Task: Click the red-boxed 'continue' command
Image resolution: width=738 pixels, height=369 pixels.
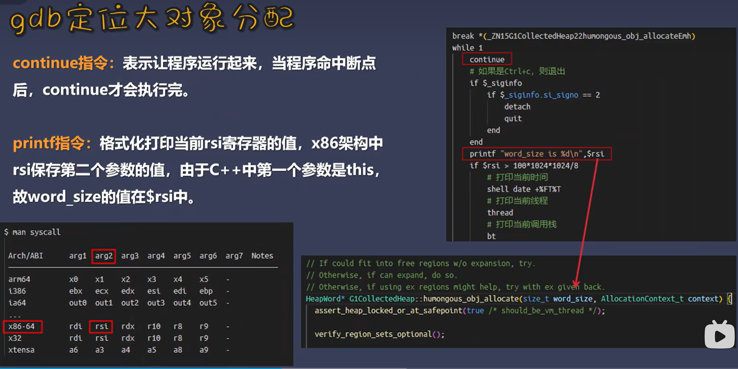Action: click(487, 59)
